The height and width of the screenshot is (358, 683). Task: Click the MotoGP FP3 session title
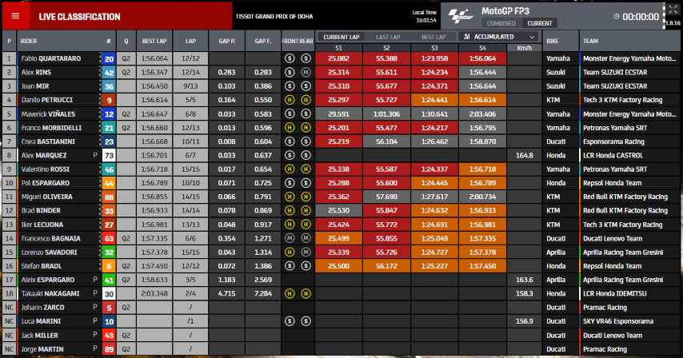[505, 11]
